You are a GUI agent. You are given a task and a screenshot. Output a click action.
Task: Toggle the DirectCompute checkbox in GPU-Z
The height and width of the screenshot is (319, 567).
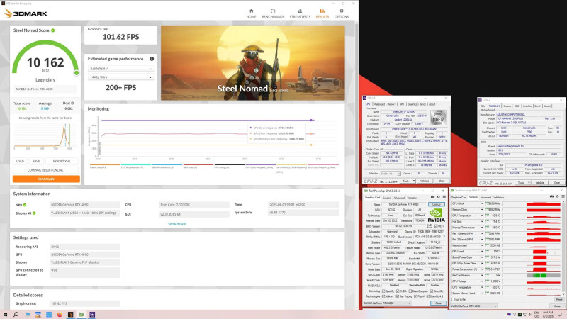[x=410, y=291]
